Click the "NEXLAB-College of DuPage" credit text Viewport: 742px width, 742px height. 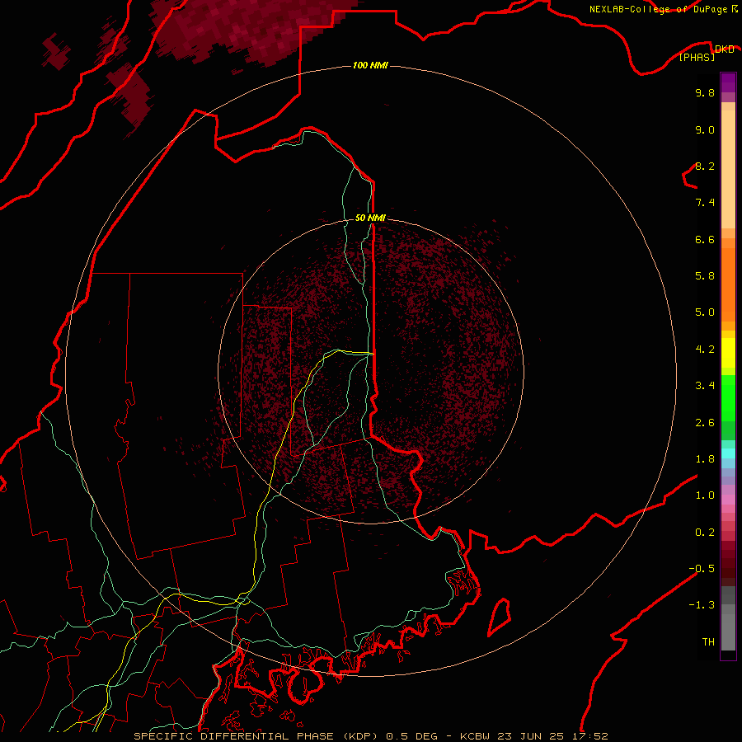tap(658, 9)
